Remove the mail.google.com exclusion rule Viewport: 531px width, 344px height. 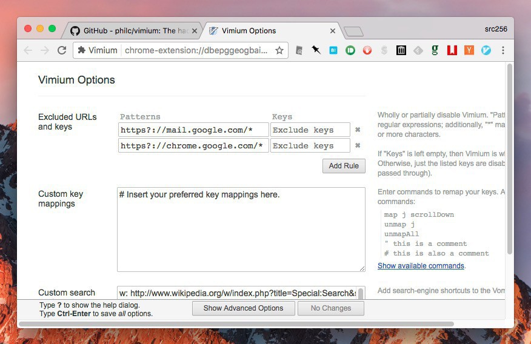pyautogui.click(x=358, y=130)
